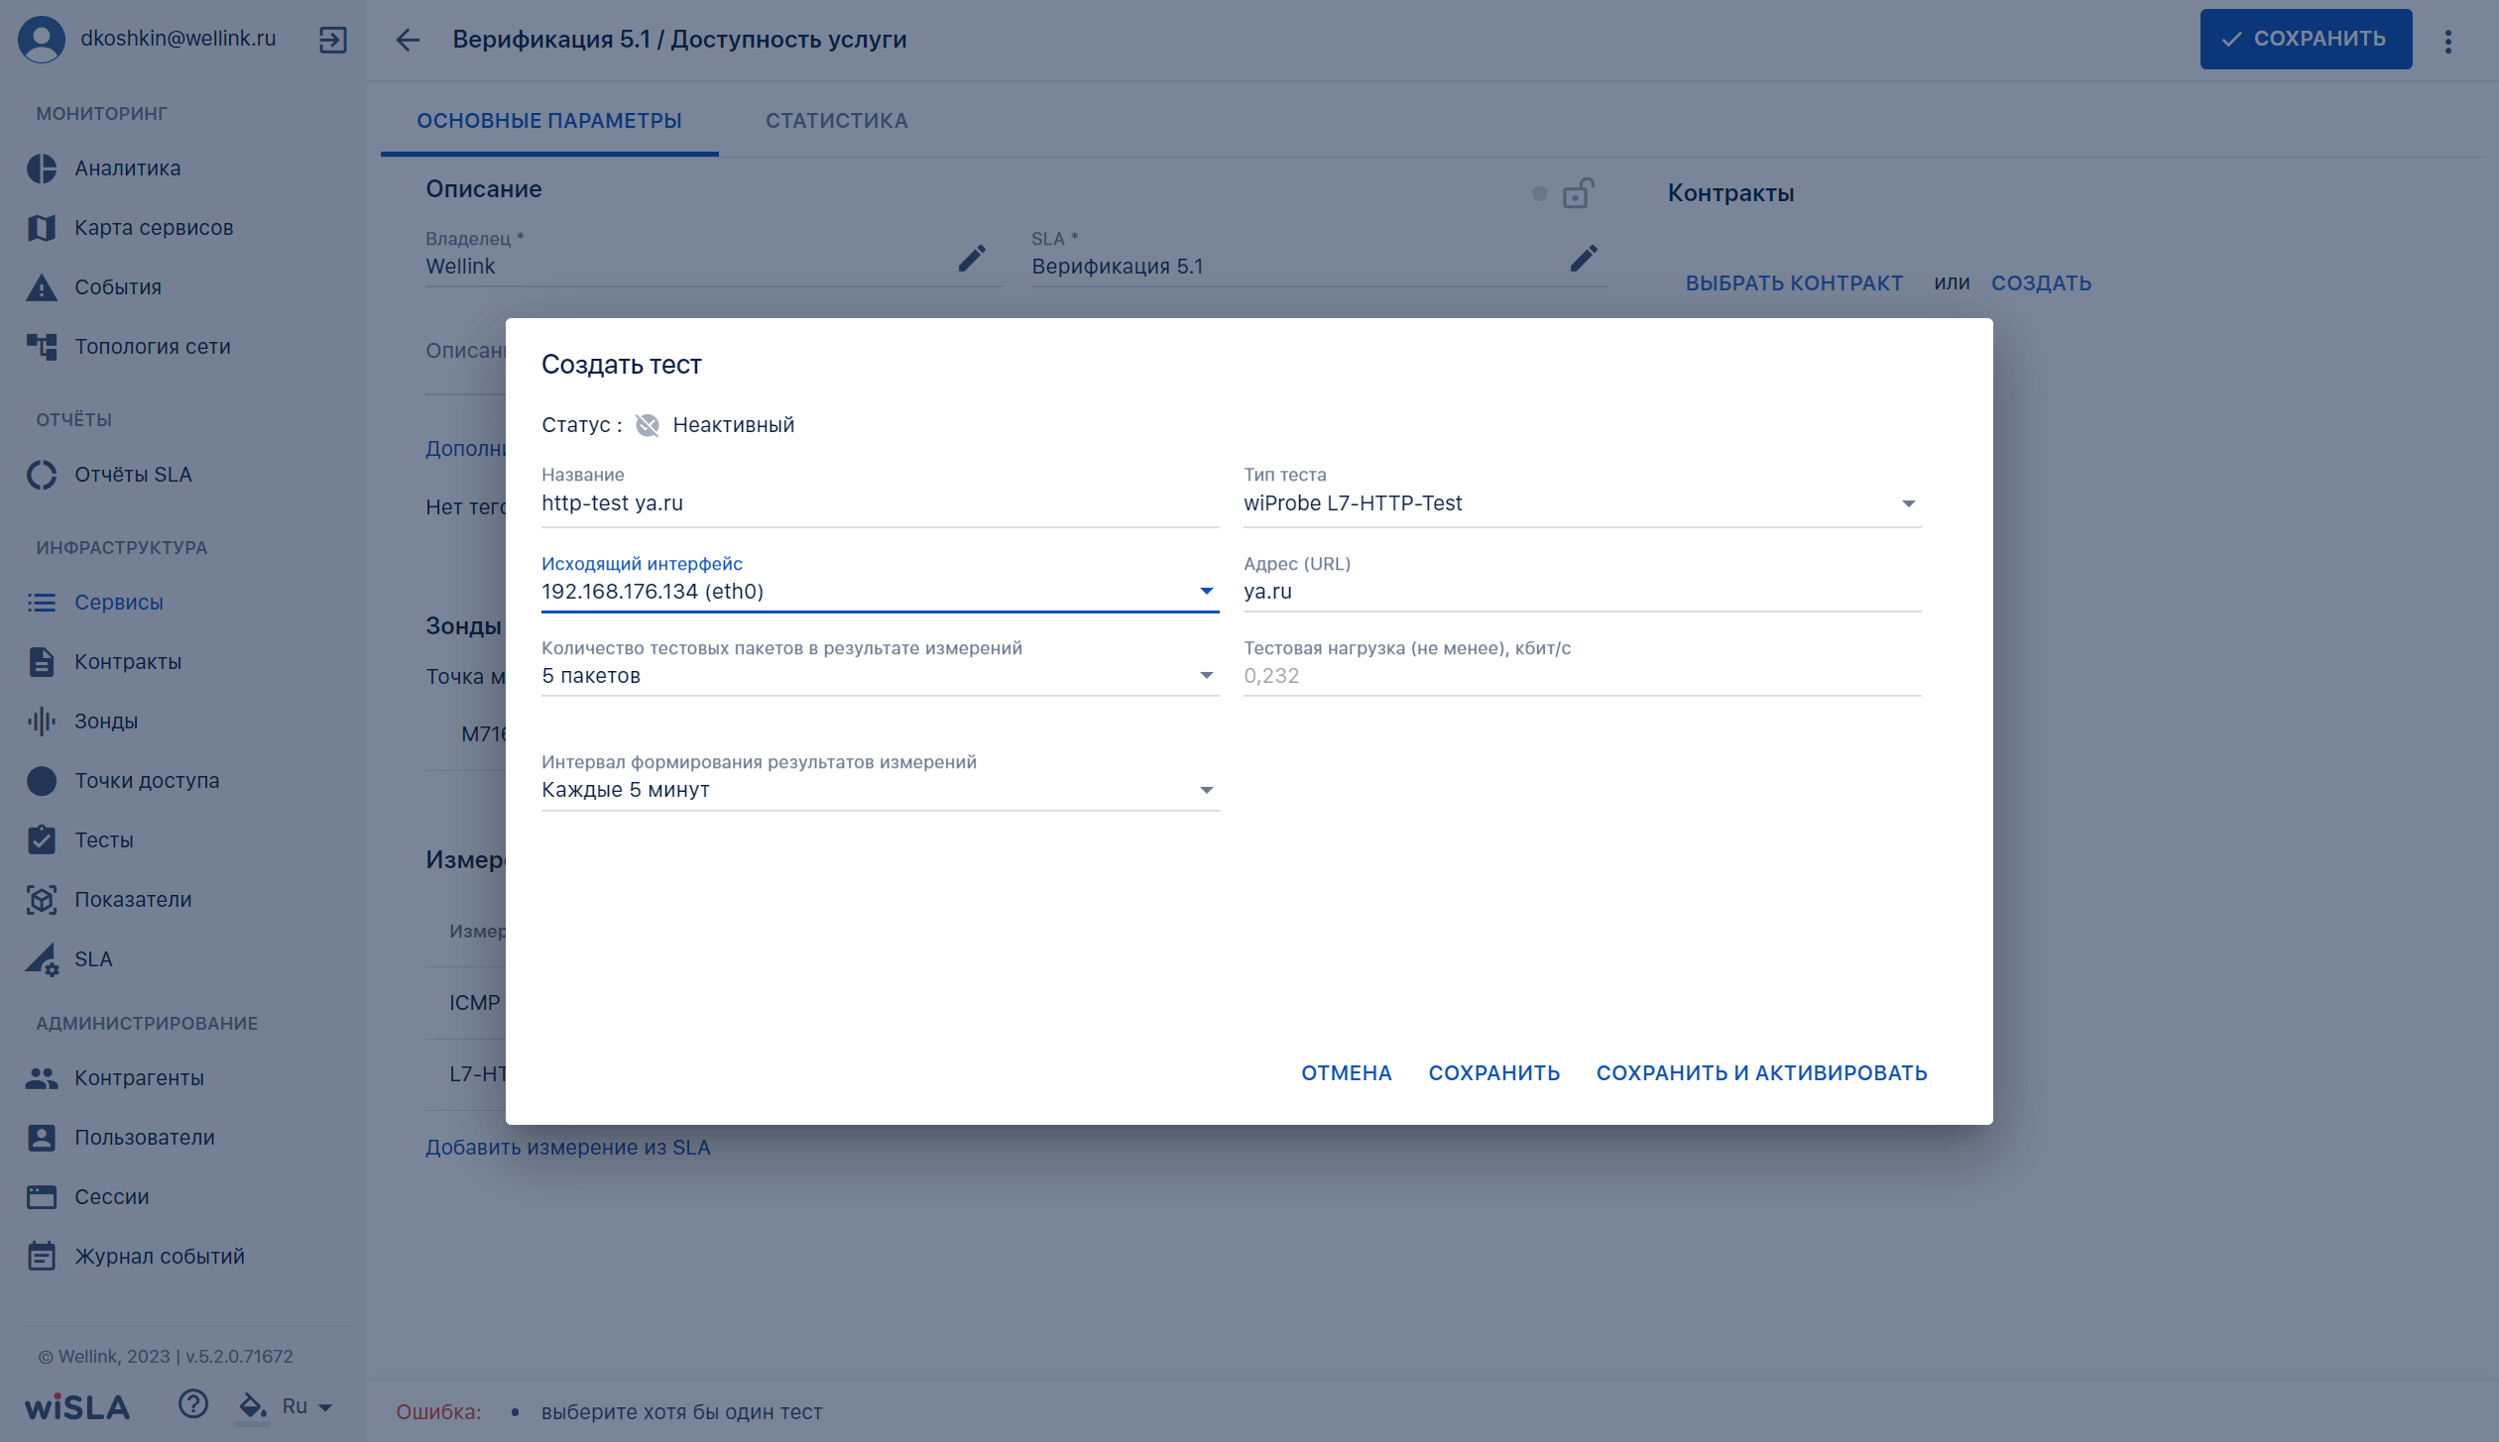This screenshot has width=2499, height=1442.
Task: Click Сохранить и активировать in the dialog
Action: point(1762,1073)
